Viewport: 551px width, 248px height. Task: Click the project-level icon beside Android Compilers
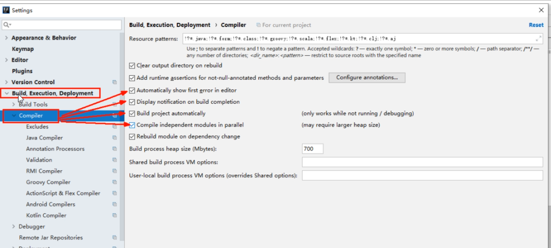115,204
